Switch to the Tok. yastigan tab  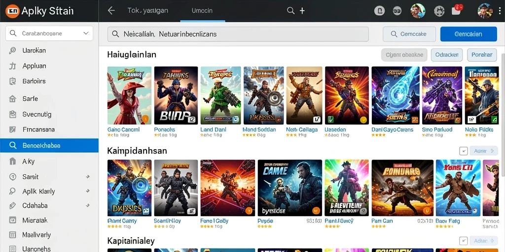pyautogui.click(x=147, y=10)
